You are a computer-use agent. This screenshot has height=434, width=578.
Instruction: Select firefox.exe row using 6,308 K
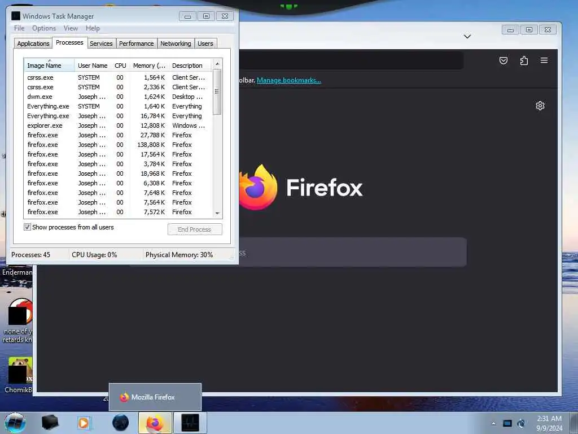click(118, 183)
